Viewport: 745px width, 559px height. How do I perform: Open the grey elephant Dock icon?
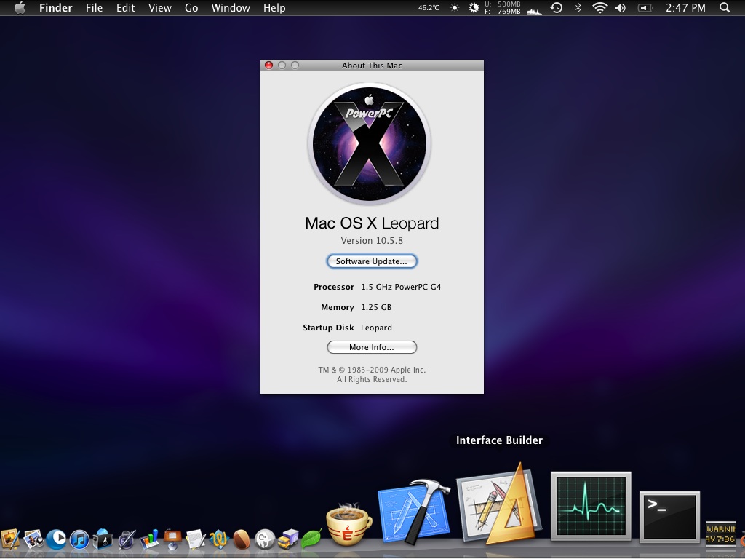click(x=265, y=539)
